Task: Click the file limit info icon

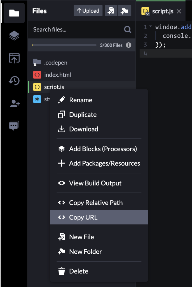Action: [x=128, y=45]
